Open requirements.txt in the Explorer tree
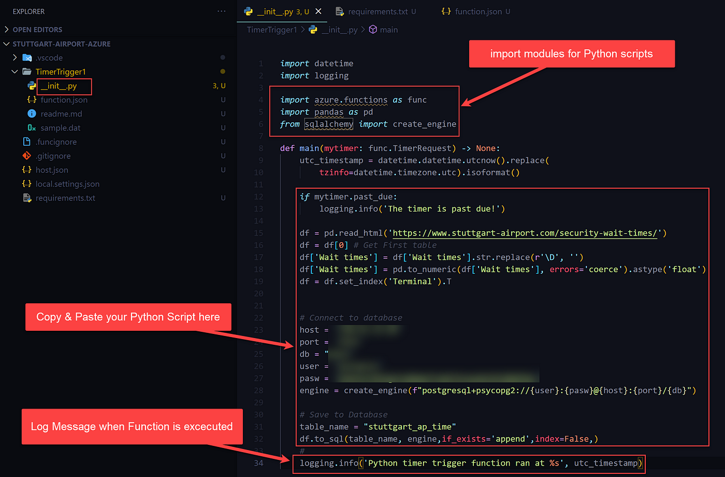This screenshot has height=477, width=725. point(65,198)
